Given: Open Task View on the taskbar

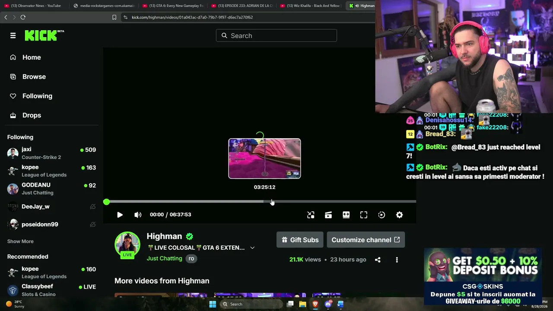Looking at the screenshot, I should [290, 304].
